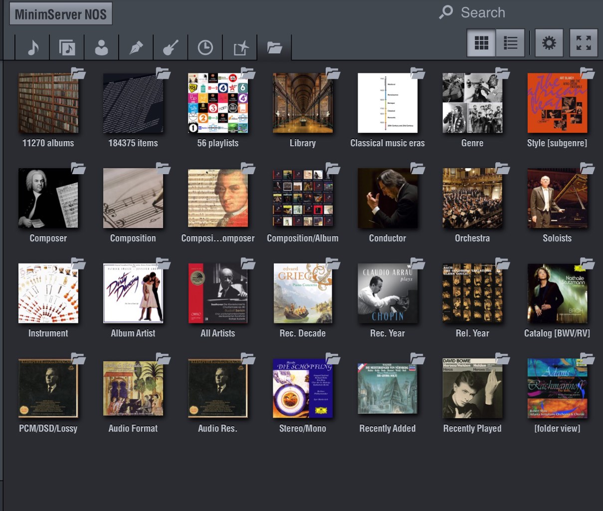Screen dimensions: 603x511
Task: Open the Rel. Year folder
Action: tap(472, 293)
